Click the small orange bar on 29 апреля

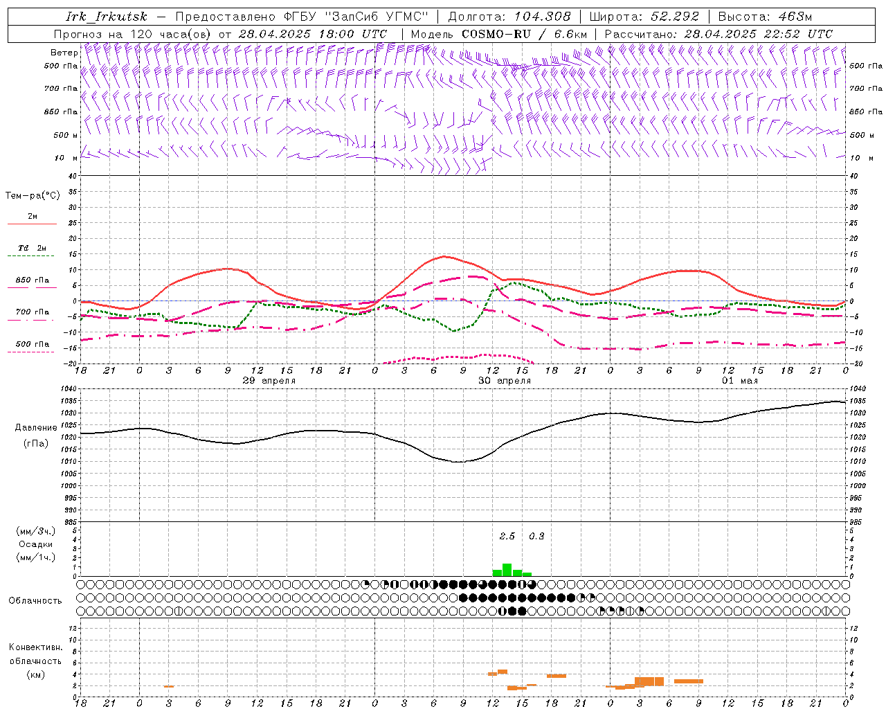click(x=169, y=686)
